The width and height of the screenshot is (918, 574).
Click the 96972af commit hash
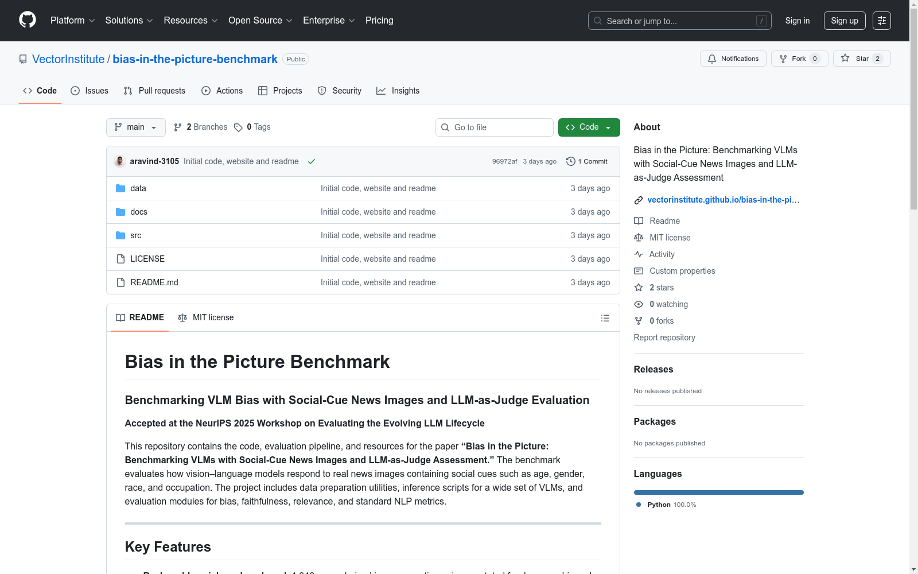pos(504,161)
